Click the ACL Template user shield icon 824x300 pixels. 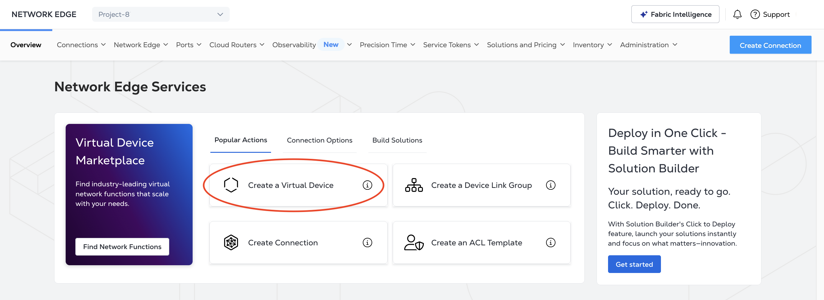point(414,243)
